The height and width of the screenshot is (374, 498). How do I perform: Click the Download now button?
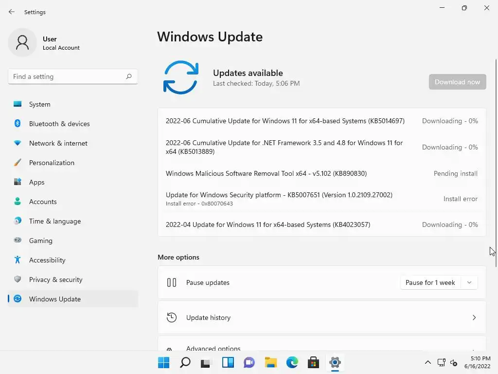457,82
